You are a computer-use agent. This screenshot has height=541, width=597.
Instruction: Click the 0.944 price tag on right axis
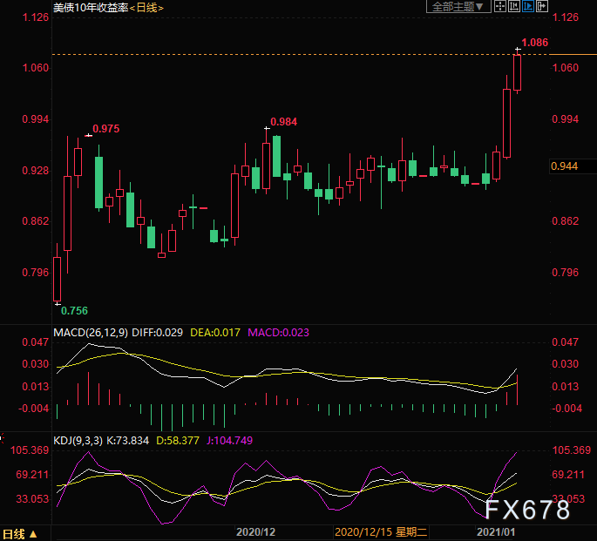[x=565, y=166]
